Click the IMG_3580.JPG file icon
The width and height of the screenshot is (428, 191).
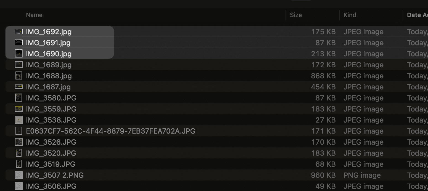19,98
